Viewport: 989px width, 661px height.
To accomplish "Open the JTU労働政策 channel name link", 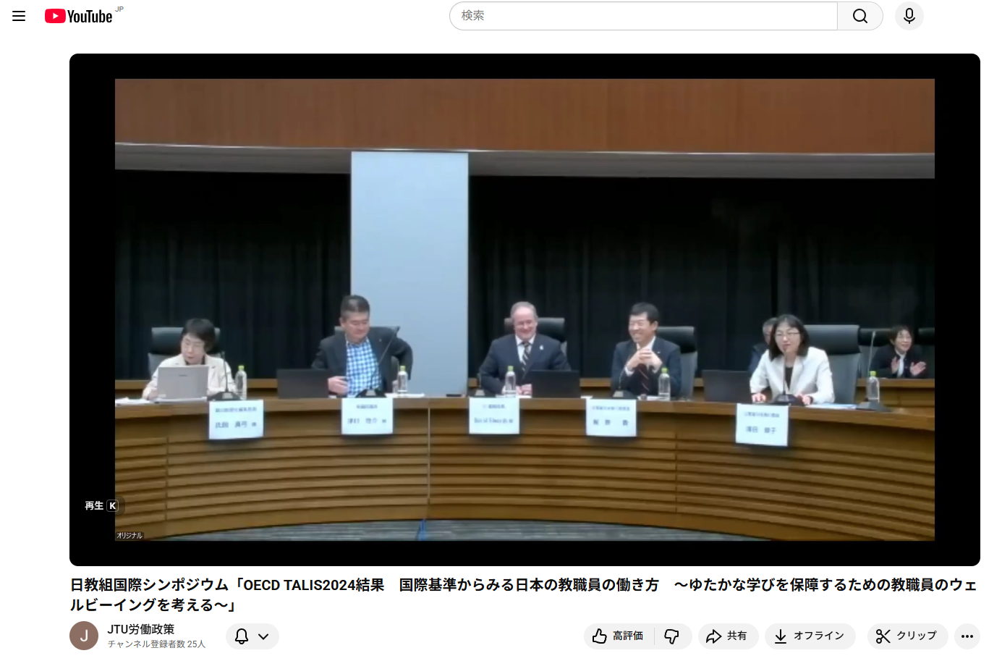I will coord(141,629).
